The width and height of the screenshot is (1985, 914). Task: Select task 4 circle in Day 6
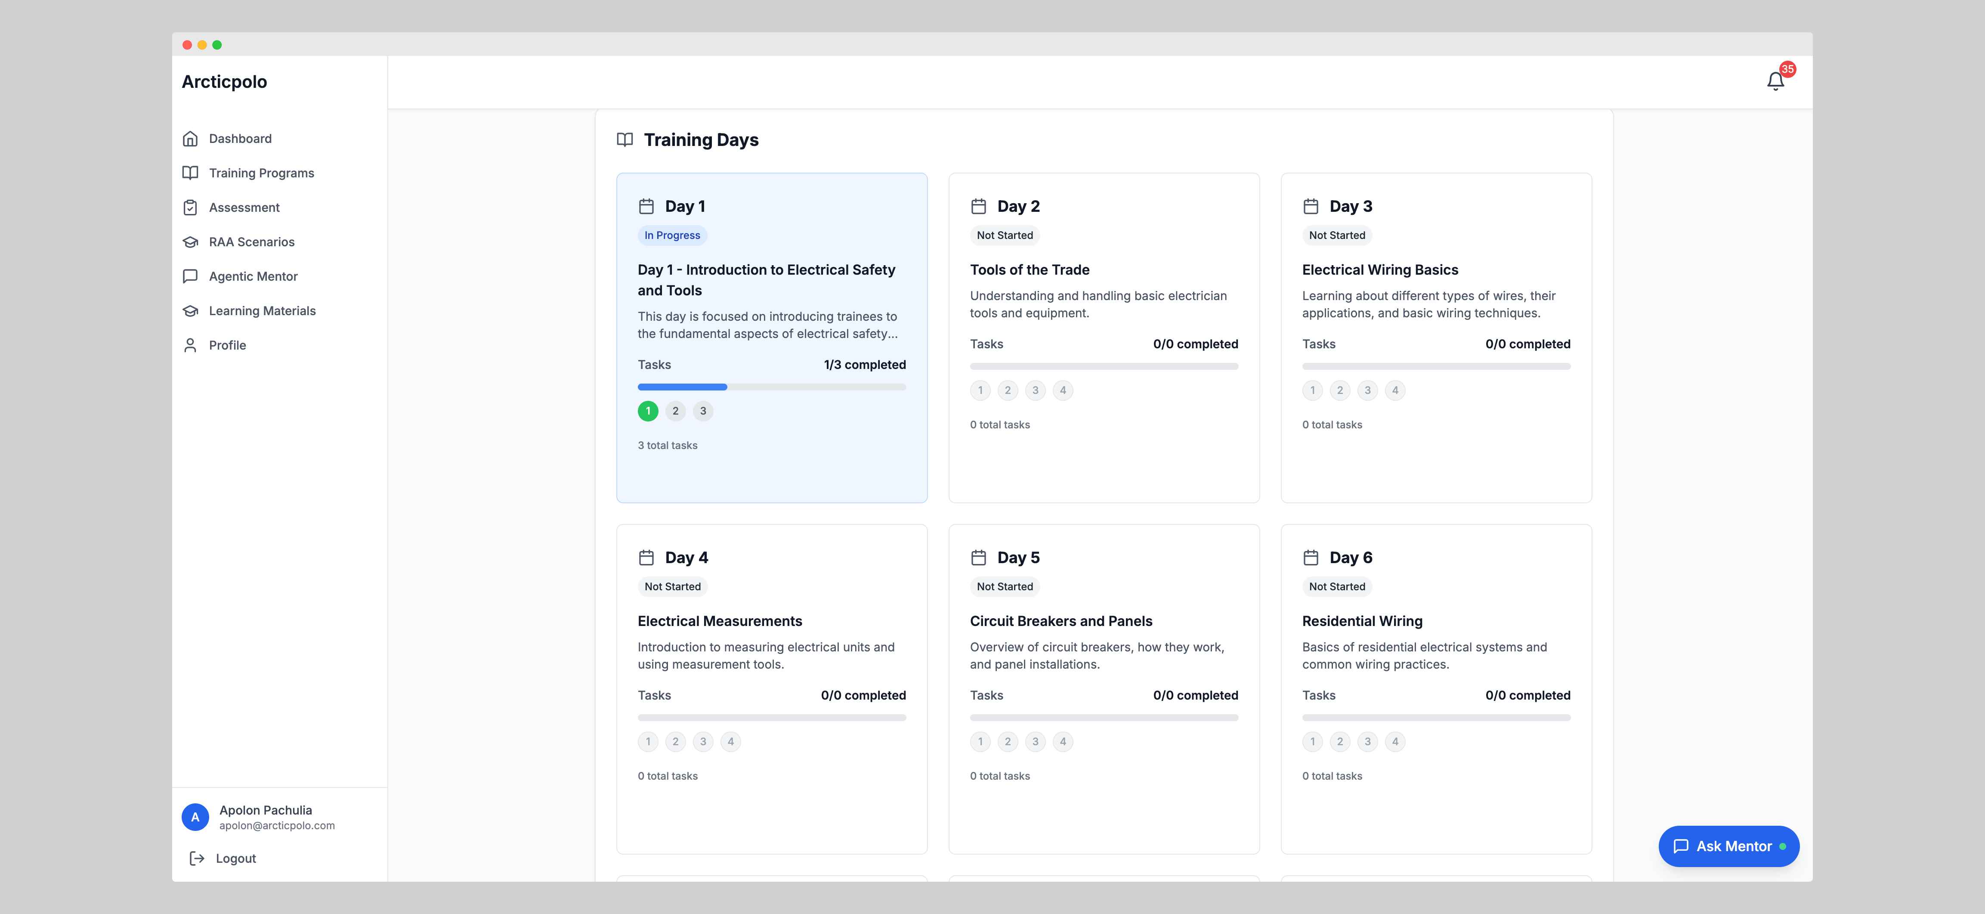click(1395, 741)
